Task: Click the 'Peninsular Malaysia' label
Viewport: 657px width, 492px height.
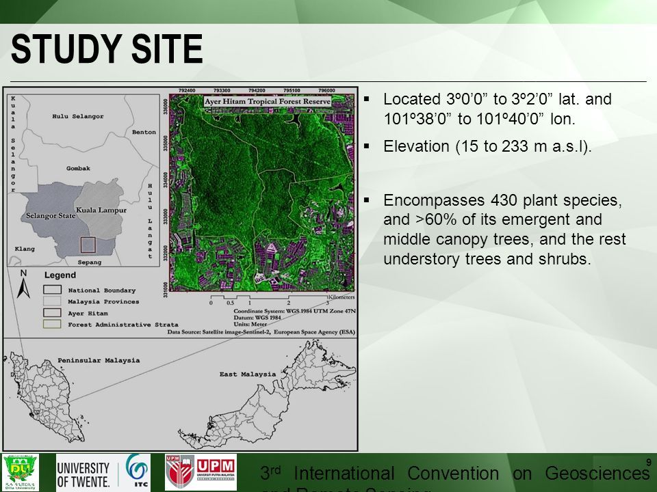Action: [99, 360]
